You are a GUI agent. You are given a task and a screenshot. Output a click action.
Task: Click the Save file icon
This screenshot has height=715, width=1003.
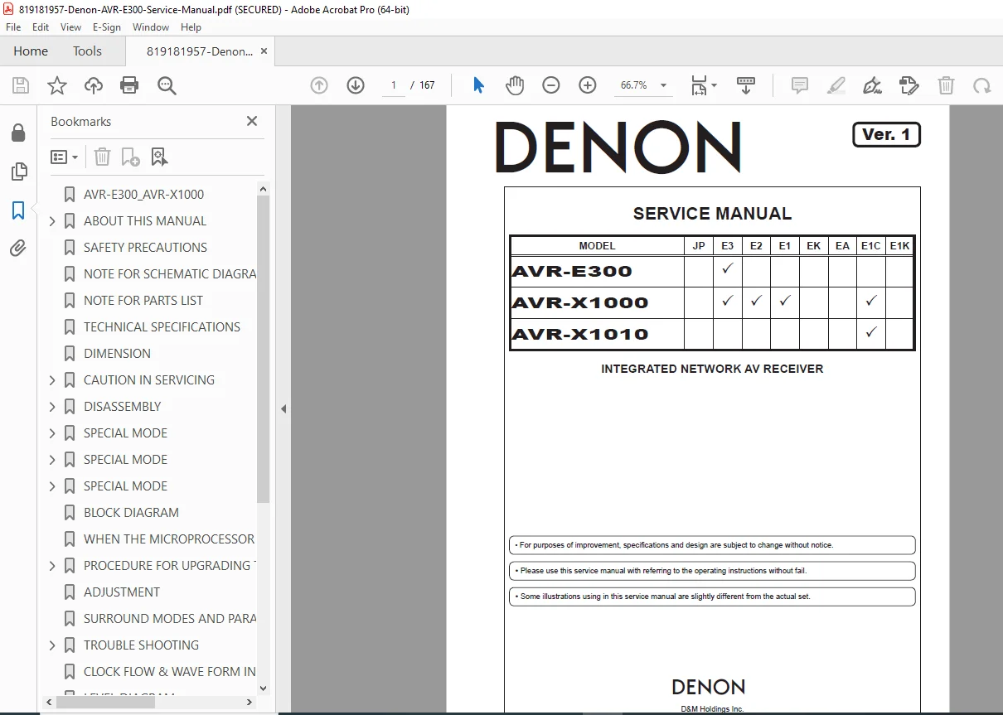pos(21,85)
